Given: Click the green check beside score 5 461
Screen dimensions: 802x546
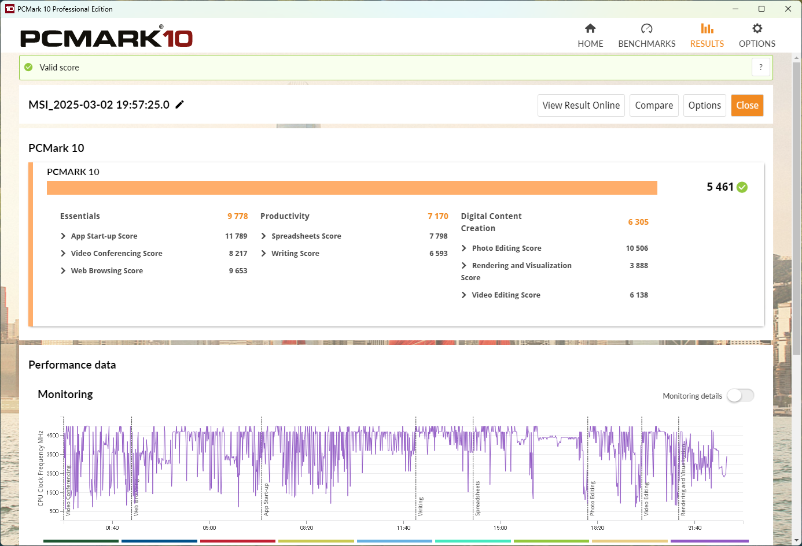Looking at the screenshot, I should [742, 187].
